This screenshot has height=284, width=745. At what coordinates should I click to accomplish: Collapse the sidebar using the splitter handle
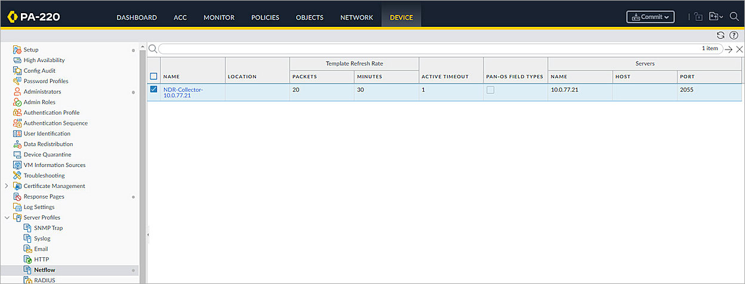tap(147, 234)
